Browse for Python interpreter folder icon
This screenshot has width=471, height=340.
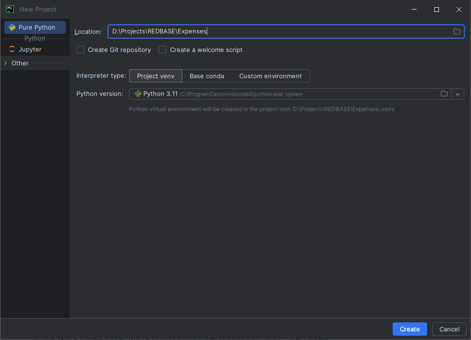(x=444, y=94)
